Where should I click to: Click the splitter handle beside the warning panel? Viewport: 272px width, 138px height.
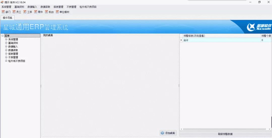coord(179,86)
